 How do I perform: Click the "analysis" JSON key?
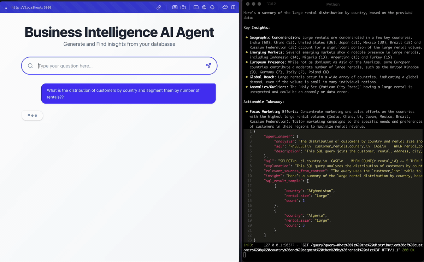(x=284, y=141)
